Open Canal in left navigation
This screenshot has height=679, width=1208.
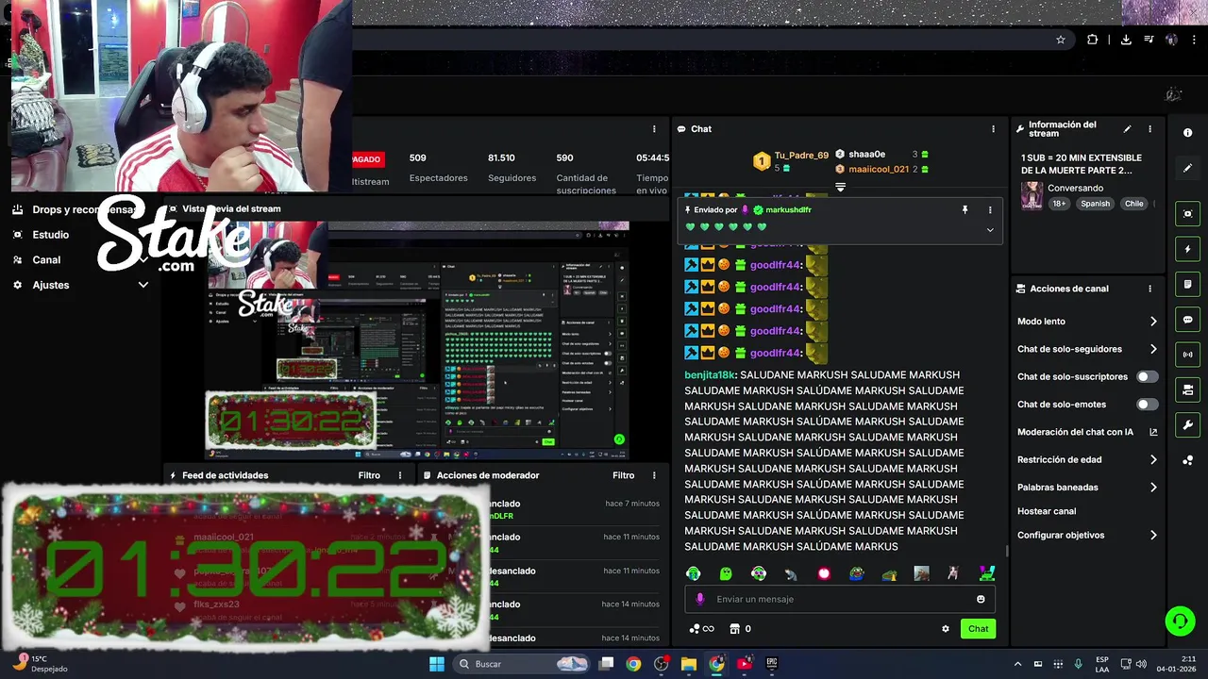click(46, 260)
